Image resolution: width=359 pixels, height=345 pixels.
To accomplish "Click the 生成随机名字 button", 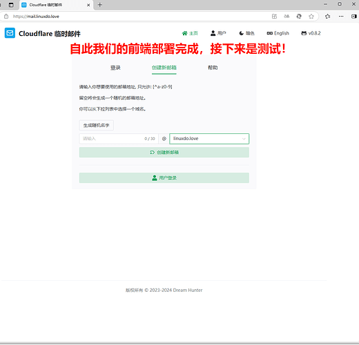I will [x=96, y=126].
